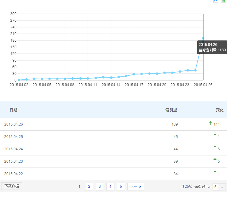234x198 pixels.
Task: Click the 变化 column header
Action: [220, 110]
